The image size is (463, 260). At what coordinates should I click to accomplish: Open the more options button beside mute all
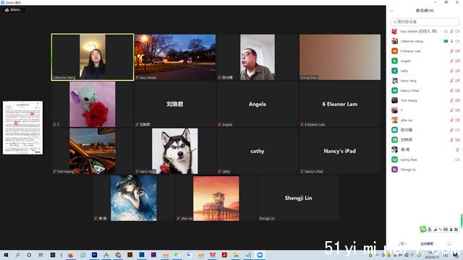coord(449,244)
